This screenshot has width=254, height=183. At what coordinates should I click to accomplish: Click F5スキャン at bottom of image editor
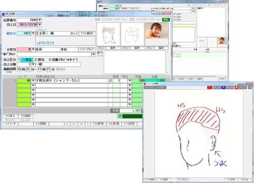point(183,179)
